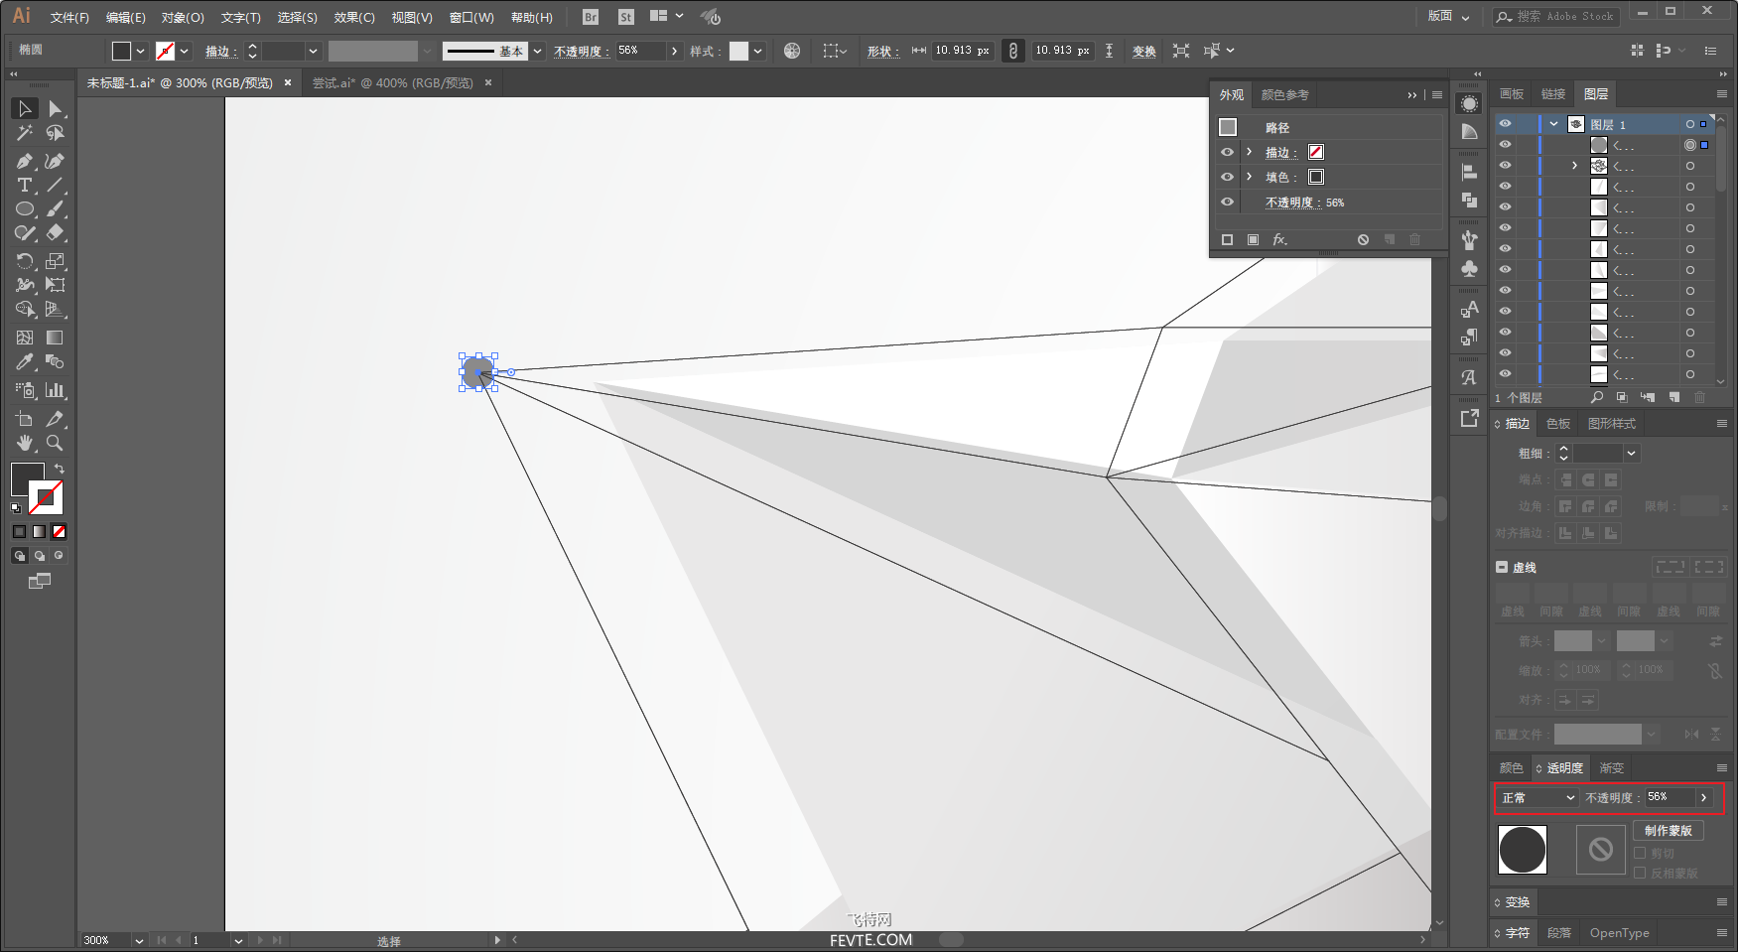Viewport: 1738px width, 952px height.
Task: Select the Lasso tool
Action: [x=56, y=132]
